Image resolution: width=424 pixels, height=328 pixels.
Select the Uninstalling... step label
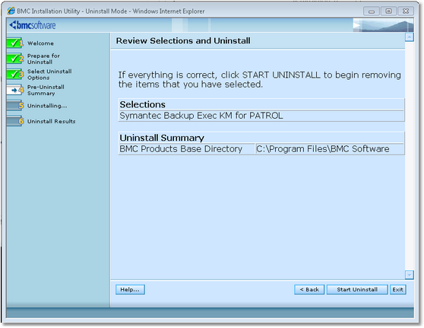click(47, 106)
